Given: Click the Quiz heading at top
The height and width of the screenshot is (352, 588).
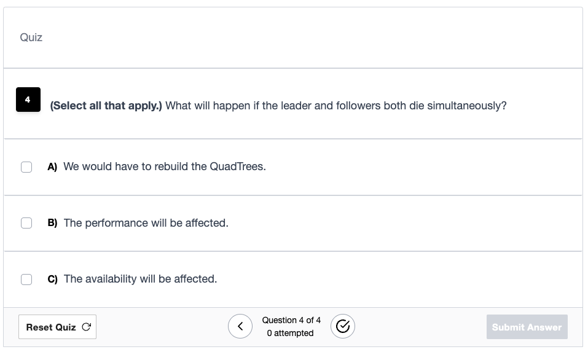Looking at the screenshot, I should pyautogui.click(x=31, y=37).
